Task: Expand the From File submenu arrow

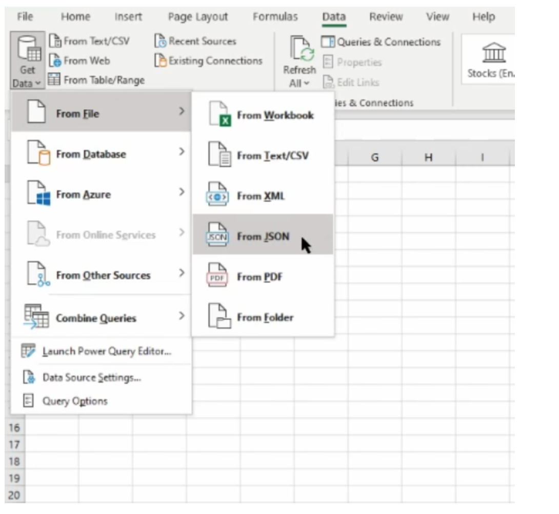Action: click(182, 111)
